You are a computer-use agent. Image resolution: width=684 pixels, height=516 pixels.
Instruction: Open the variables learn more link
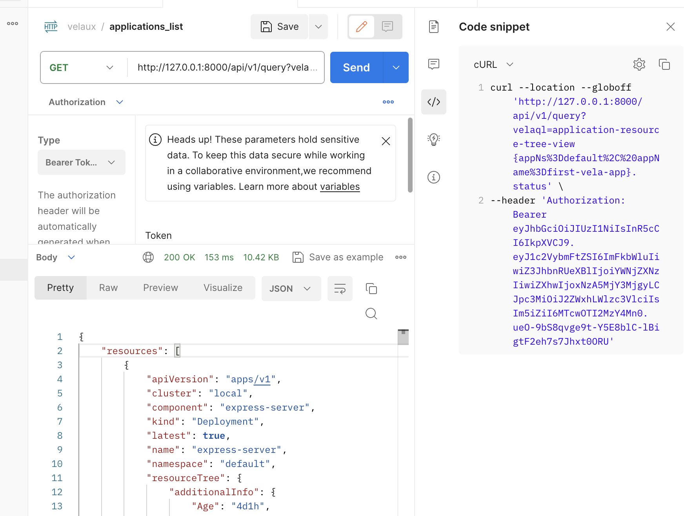click(x=340, y=187)
